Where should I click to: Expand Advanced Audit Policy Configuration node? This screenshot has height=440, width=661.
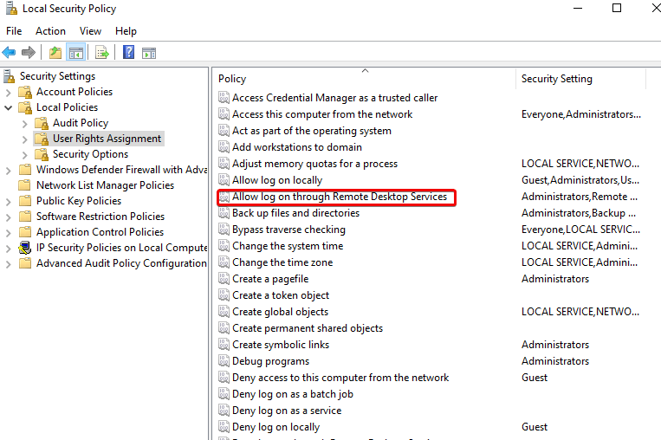tap(8, 264)
